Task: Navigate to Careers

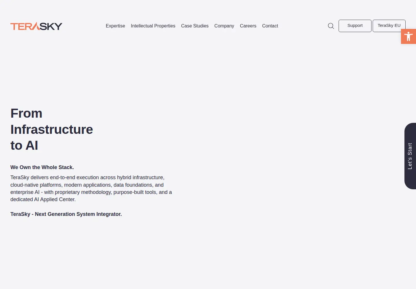Action: pos(248,26)
